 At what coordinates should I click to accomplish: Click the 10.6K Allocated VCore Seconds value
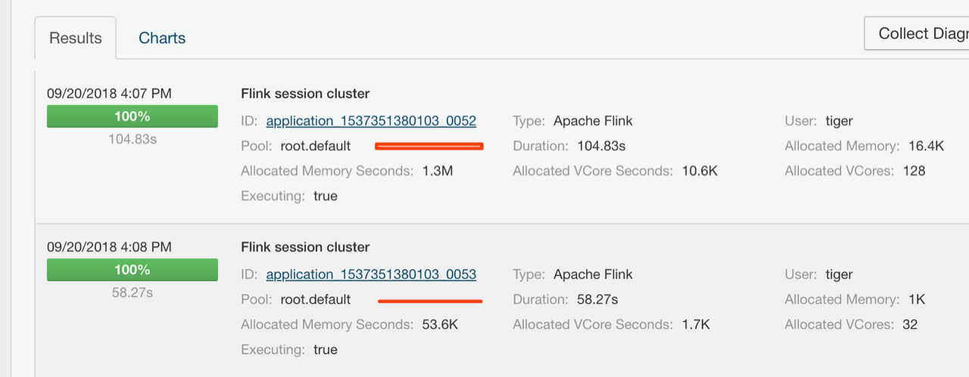[x=699, y=171]
